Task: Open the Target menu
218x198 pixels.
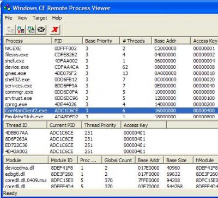Action: 40,18
